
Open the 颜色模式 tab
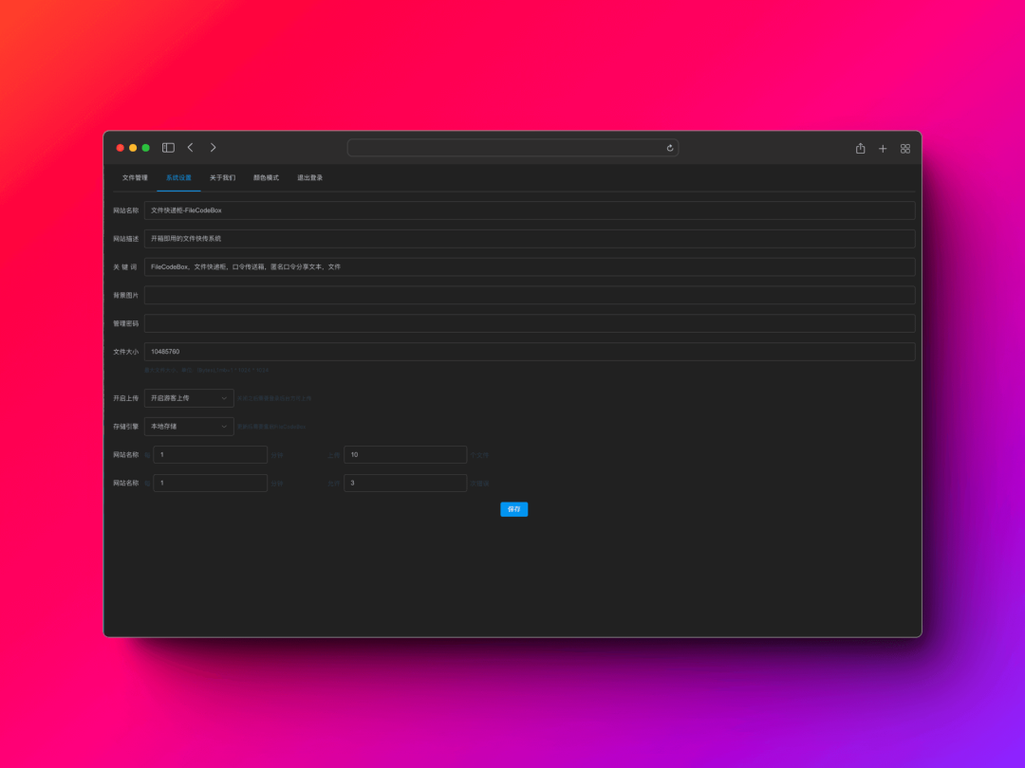[x=267, y=177]
